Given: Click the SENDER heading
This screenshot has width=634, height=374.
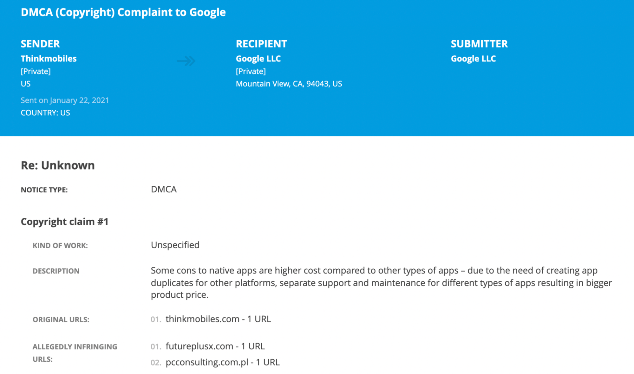Looking at the screenshot, I should tap(40, 44).
